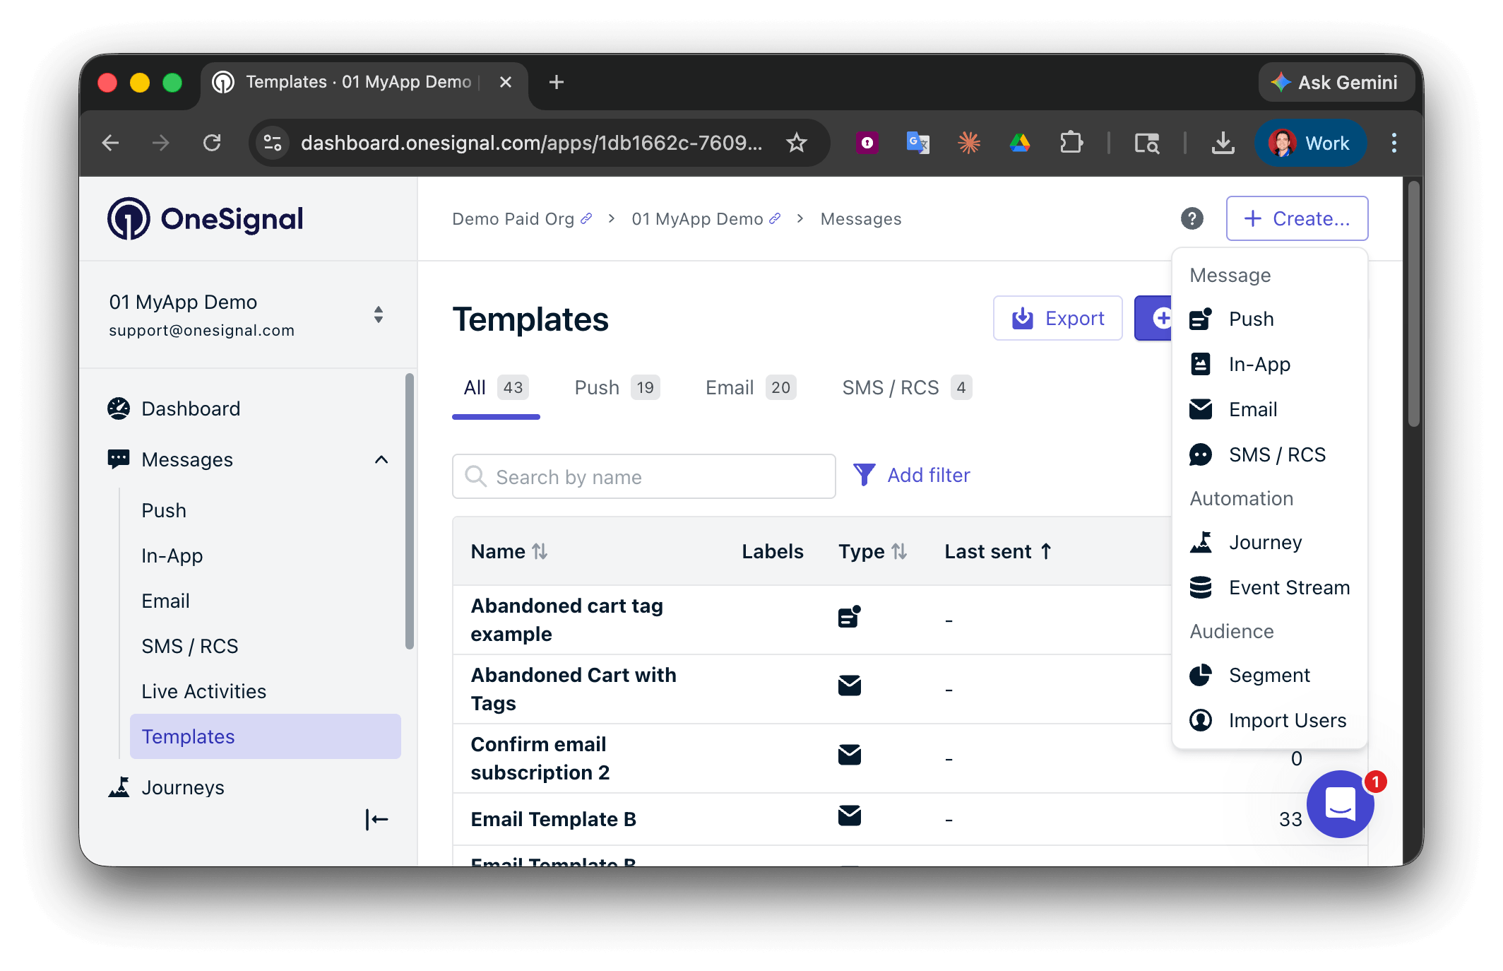Image resolution: width=1503 pixels, height=971 pixels.
Task: Click the Export button
Action: point(1057,318)
